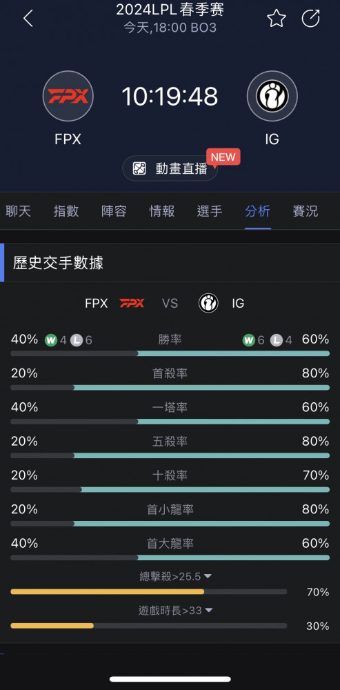Expand the 遊戲時長>33 dropdown
Image resolution: width=340 pixels, height=690 pixels.
coord(175,610)
